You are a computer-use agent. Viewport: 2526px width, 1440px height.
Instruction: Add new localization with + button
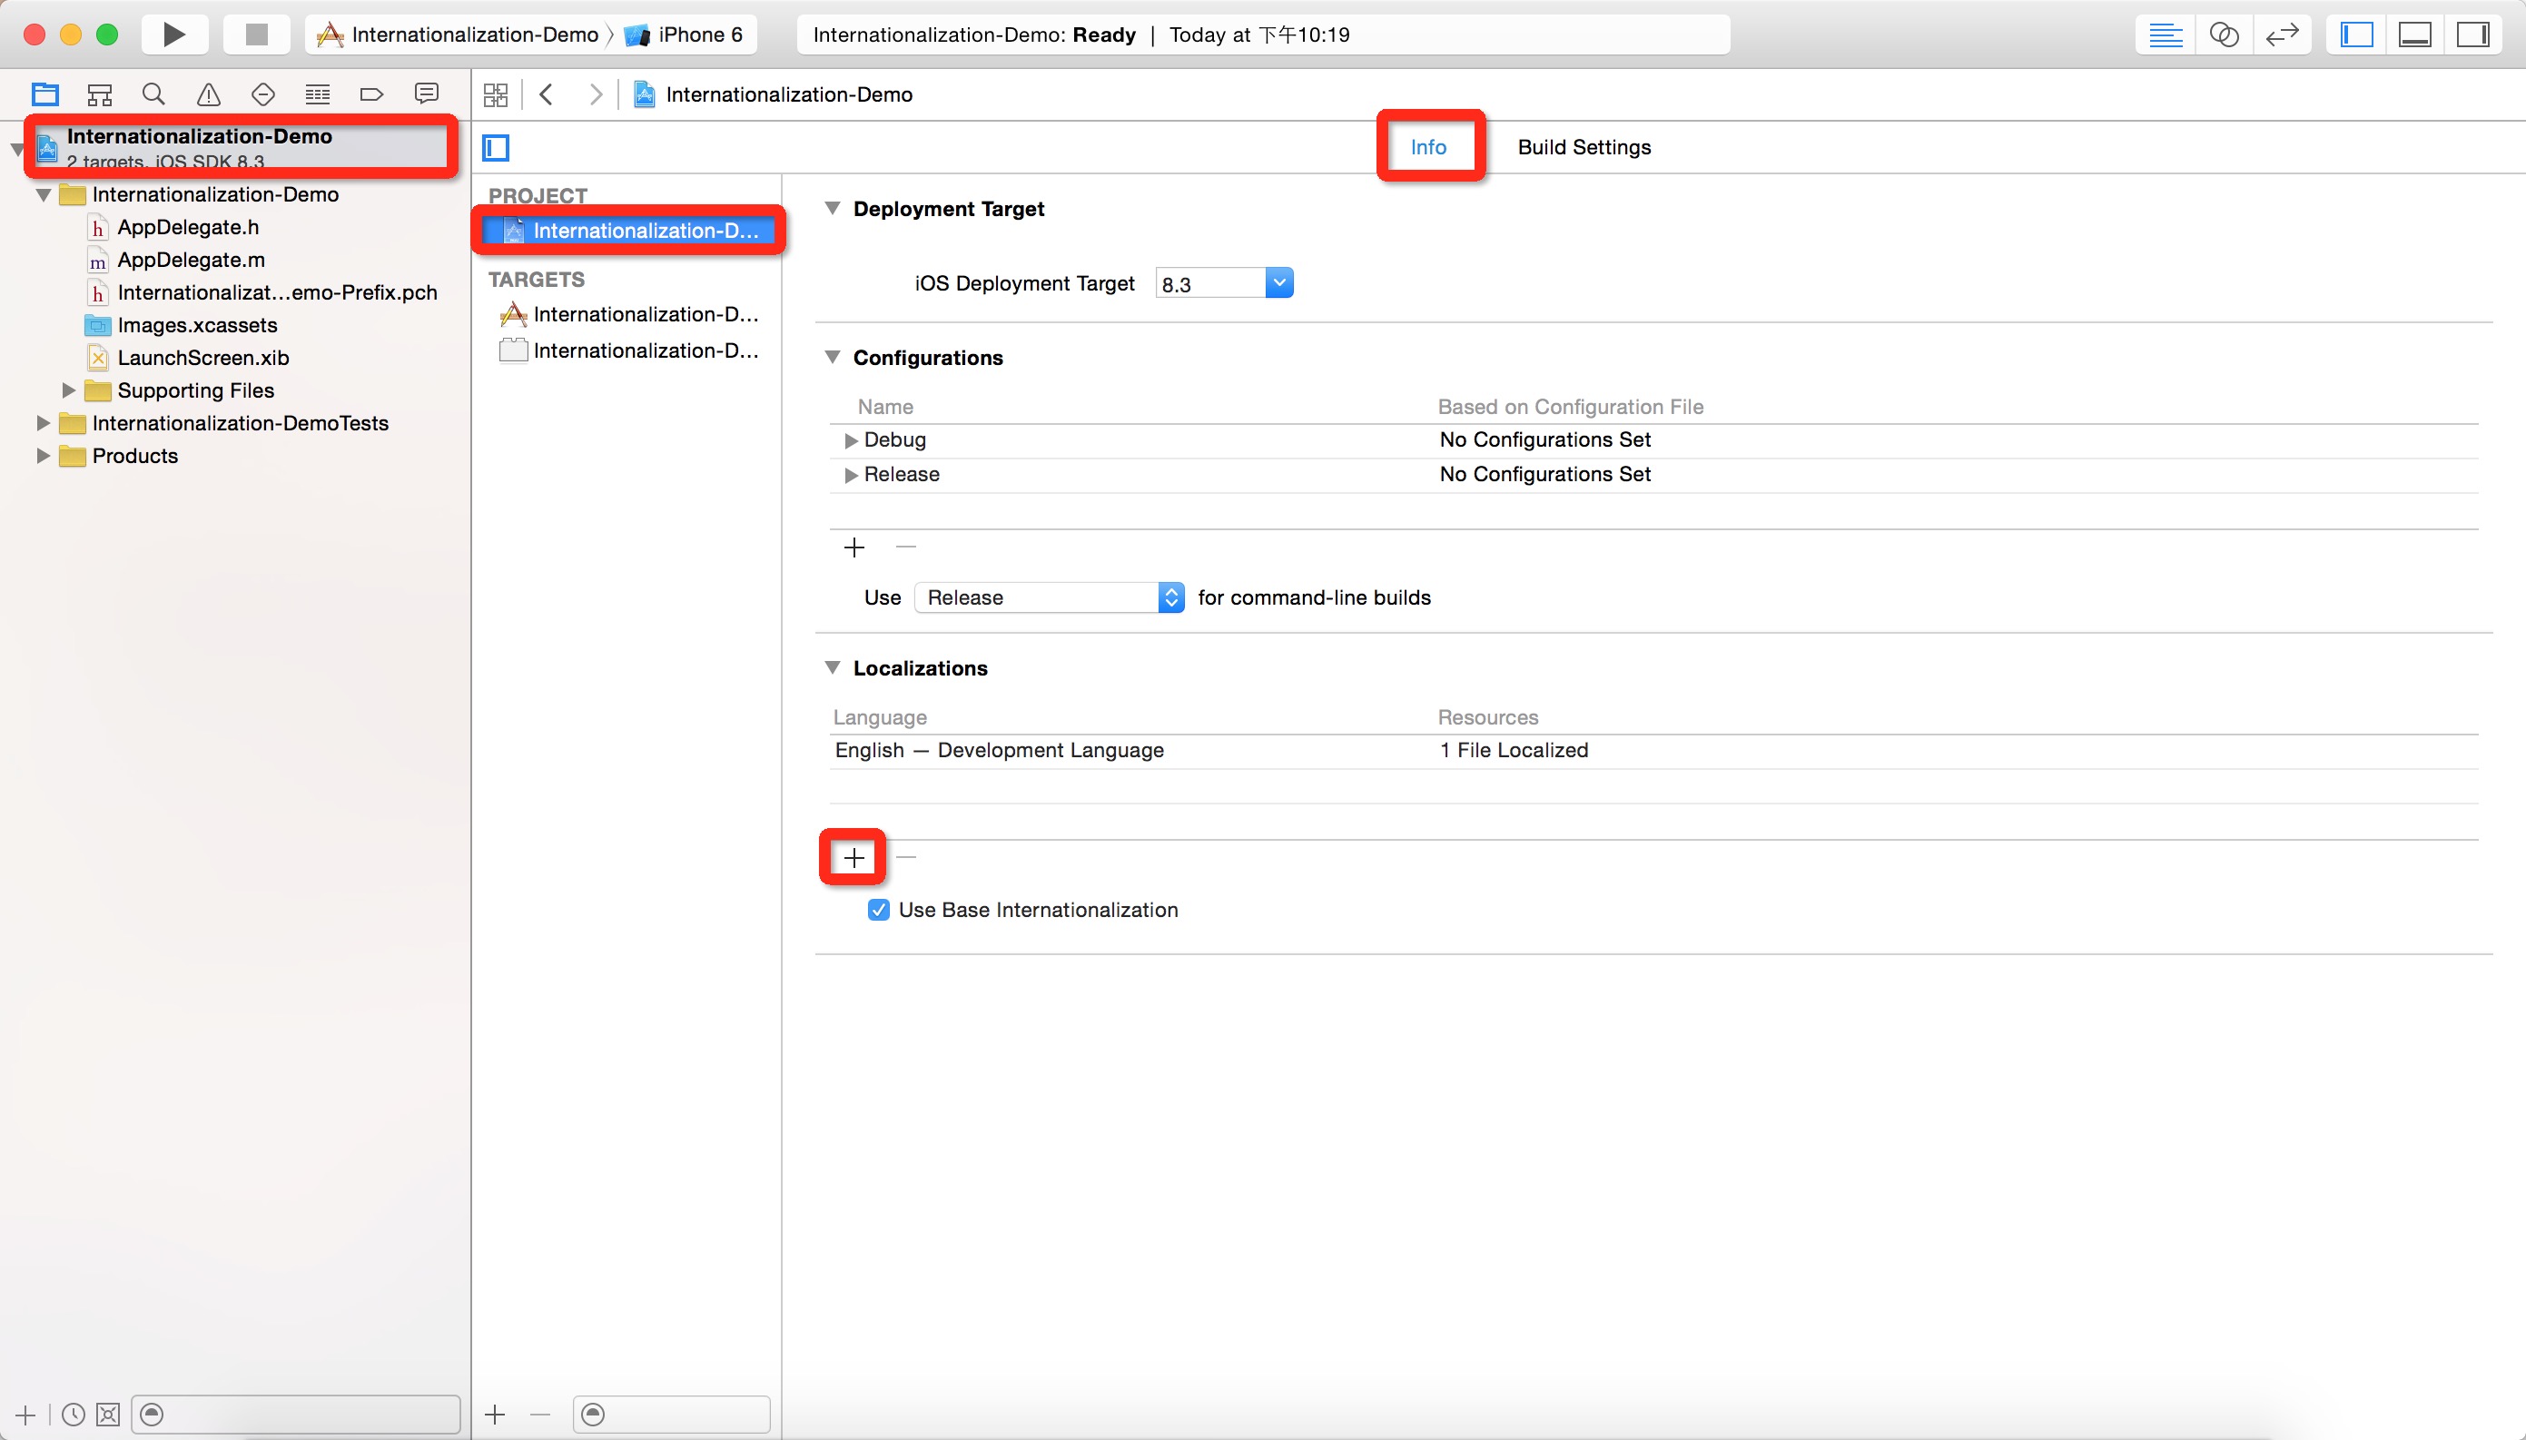pos(852,857)
